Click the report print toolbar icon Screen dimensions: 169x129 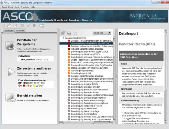pos(41,26)
